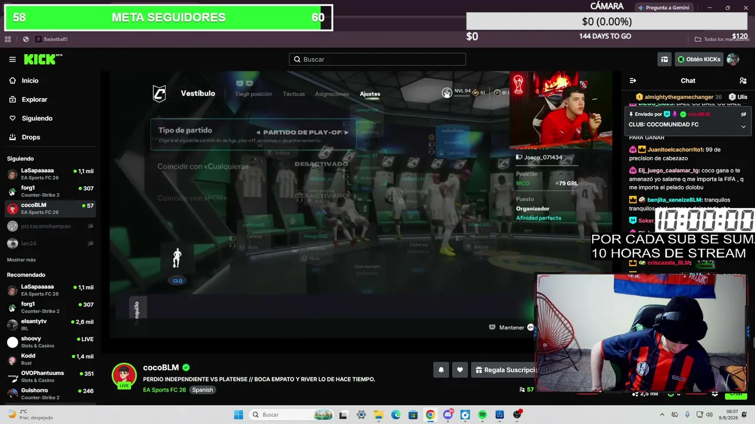Select Tácticas tab in the game stream
This screenshot has height=424, width=755.
[x=294, y=94]
